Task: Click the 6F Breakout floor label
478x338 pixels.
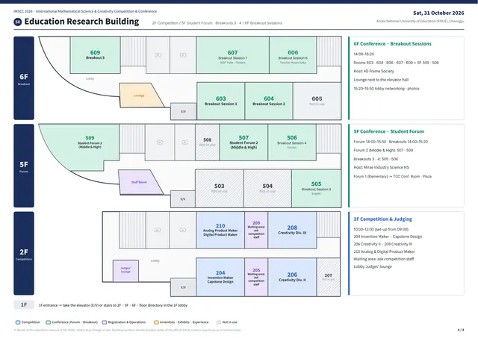Action: pyautogui.click(x=24, y=78)
